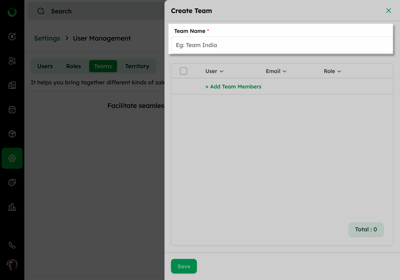This screenshot has width=400, height=280.
Task: Open the products box icon
Action: (12, 134)
